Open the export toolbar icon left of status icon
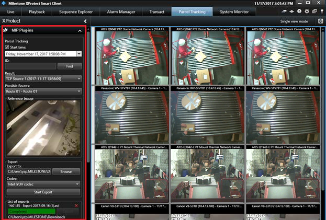Screen dimensions: 326x220 click(284, 11)
